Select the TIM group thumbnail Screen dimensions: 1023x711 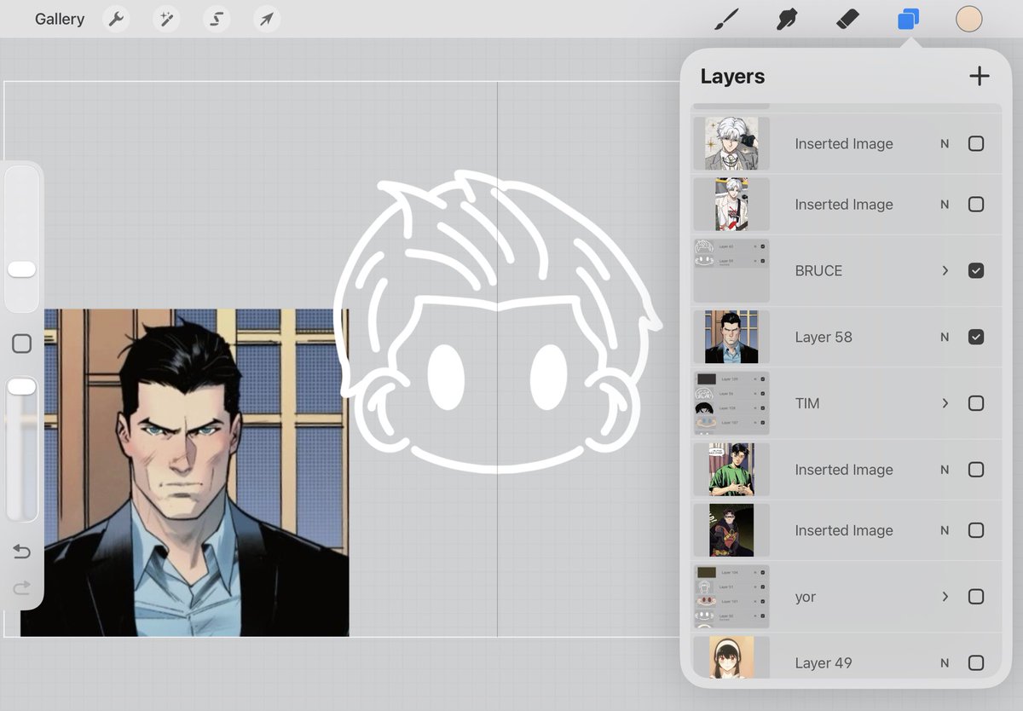point(731,403)
